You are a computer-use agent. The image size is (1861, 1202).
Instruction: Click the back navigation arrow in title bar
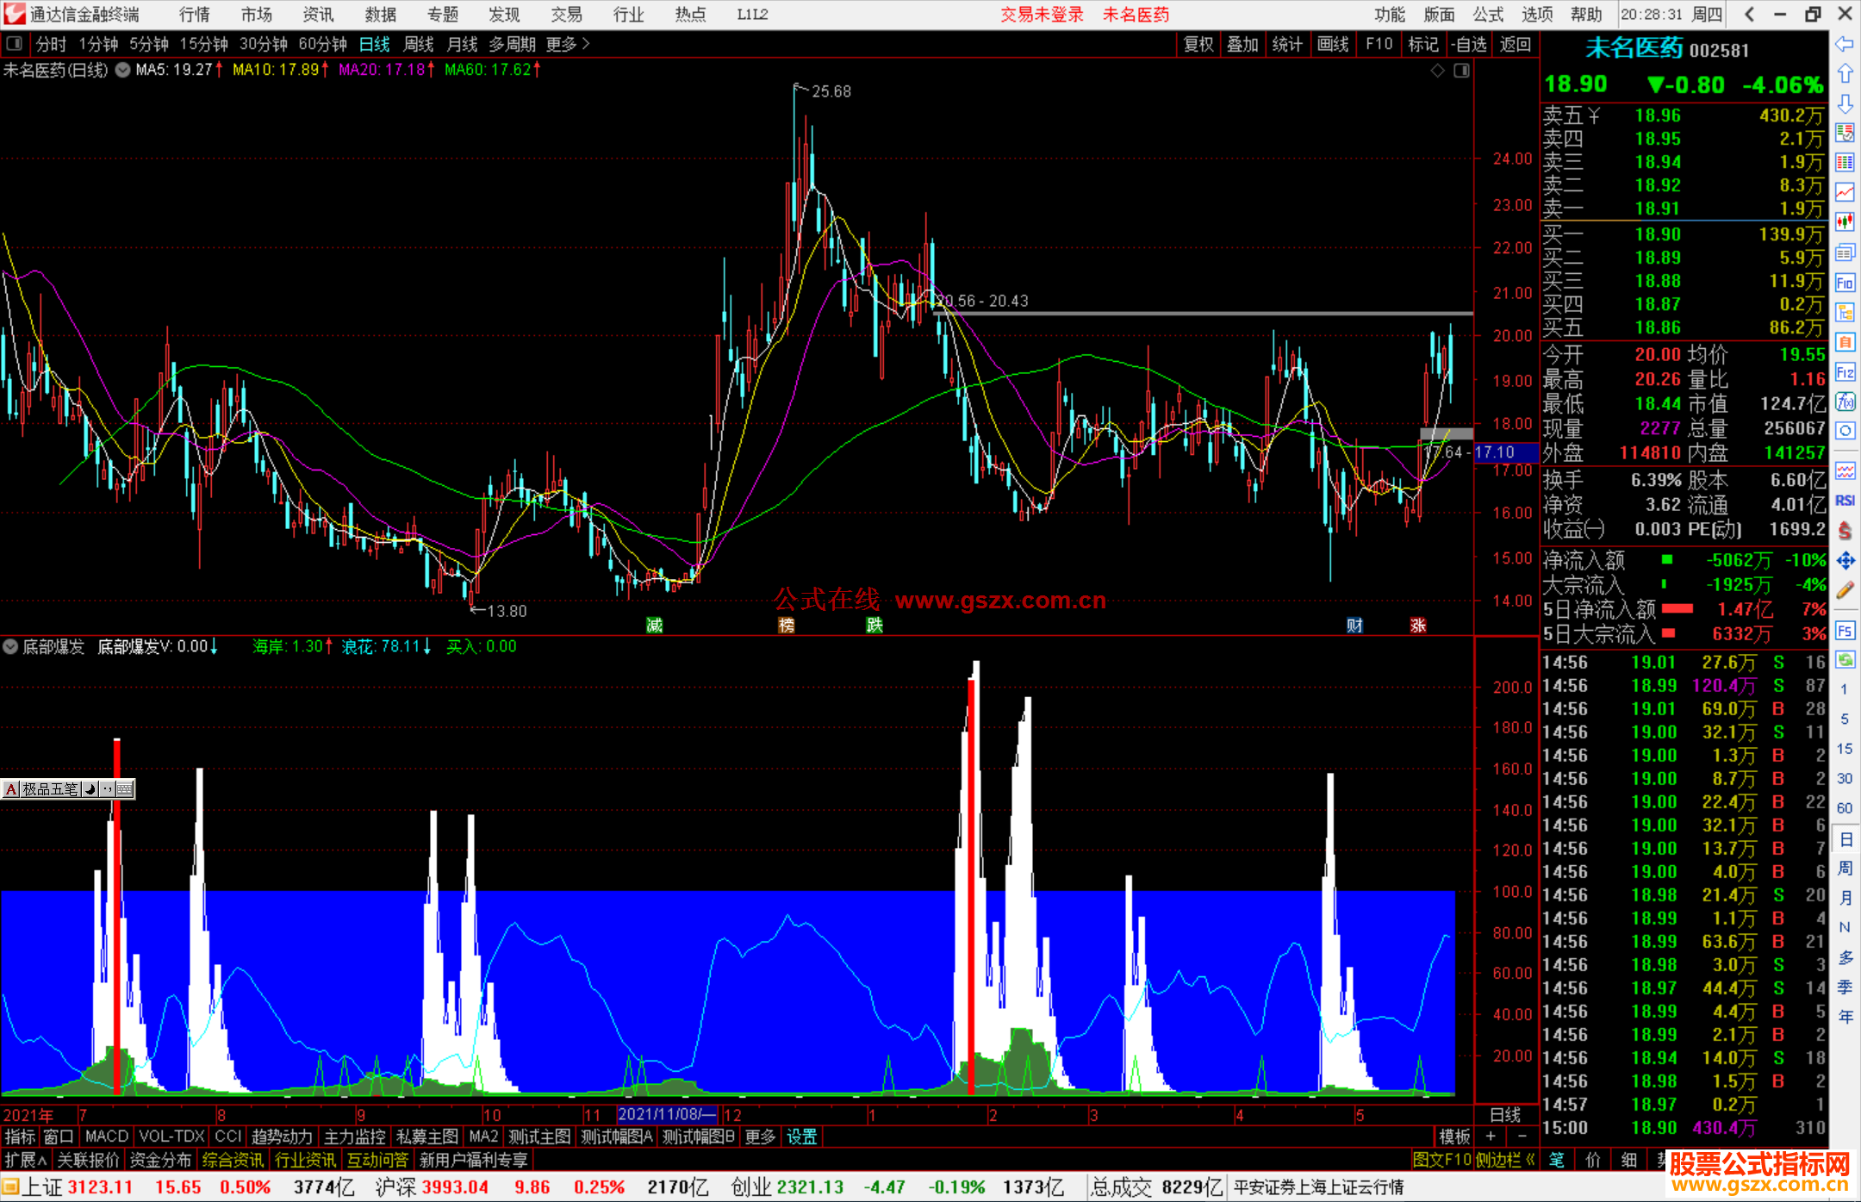1749,14
